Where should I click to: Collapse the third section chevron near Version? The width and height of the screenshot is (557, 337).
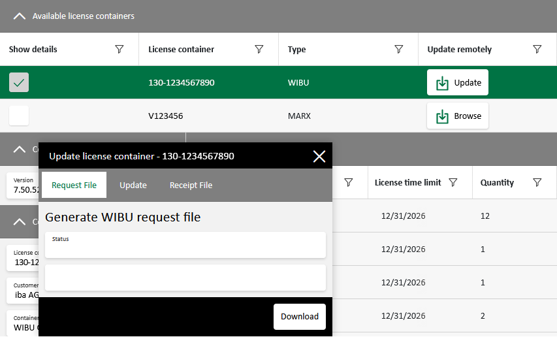19,221
